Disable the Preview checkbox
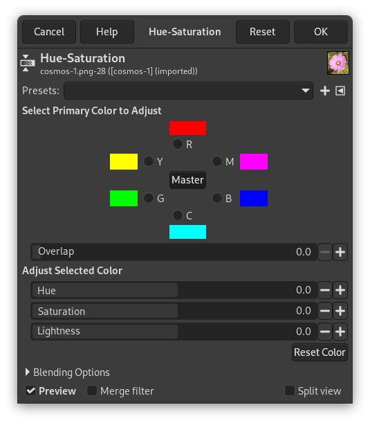Image resolution: width=370 pixels, height=423 pixels. (x=30, y=390)
